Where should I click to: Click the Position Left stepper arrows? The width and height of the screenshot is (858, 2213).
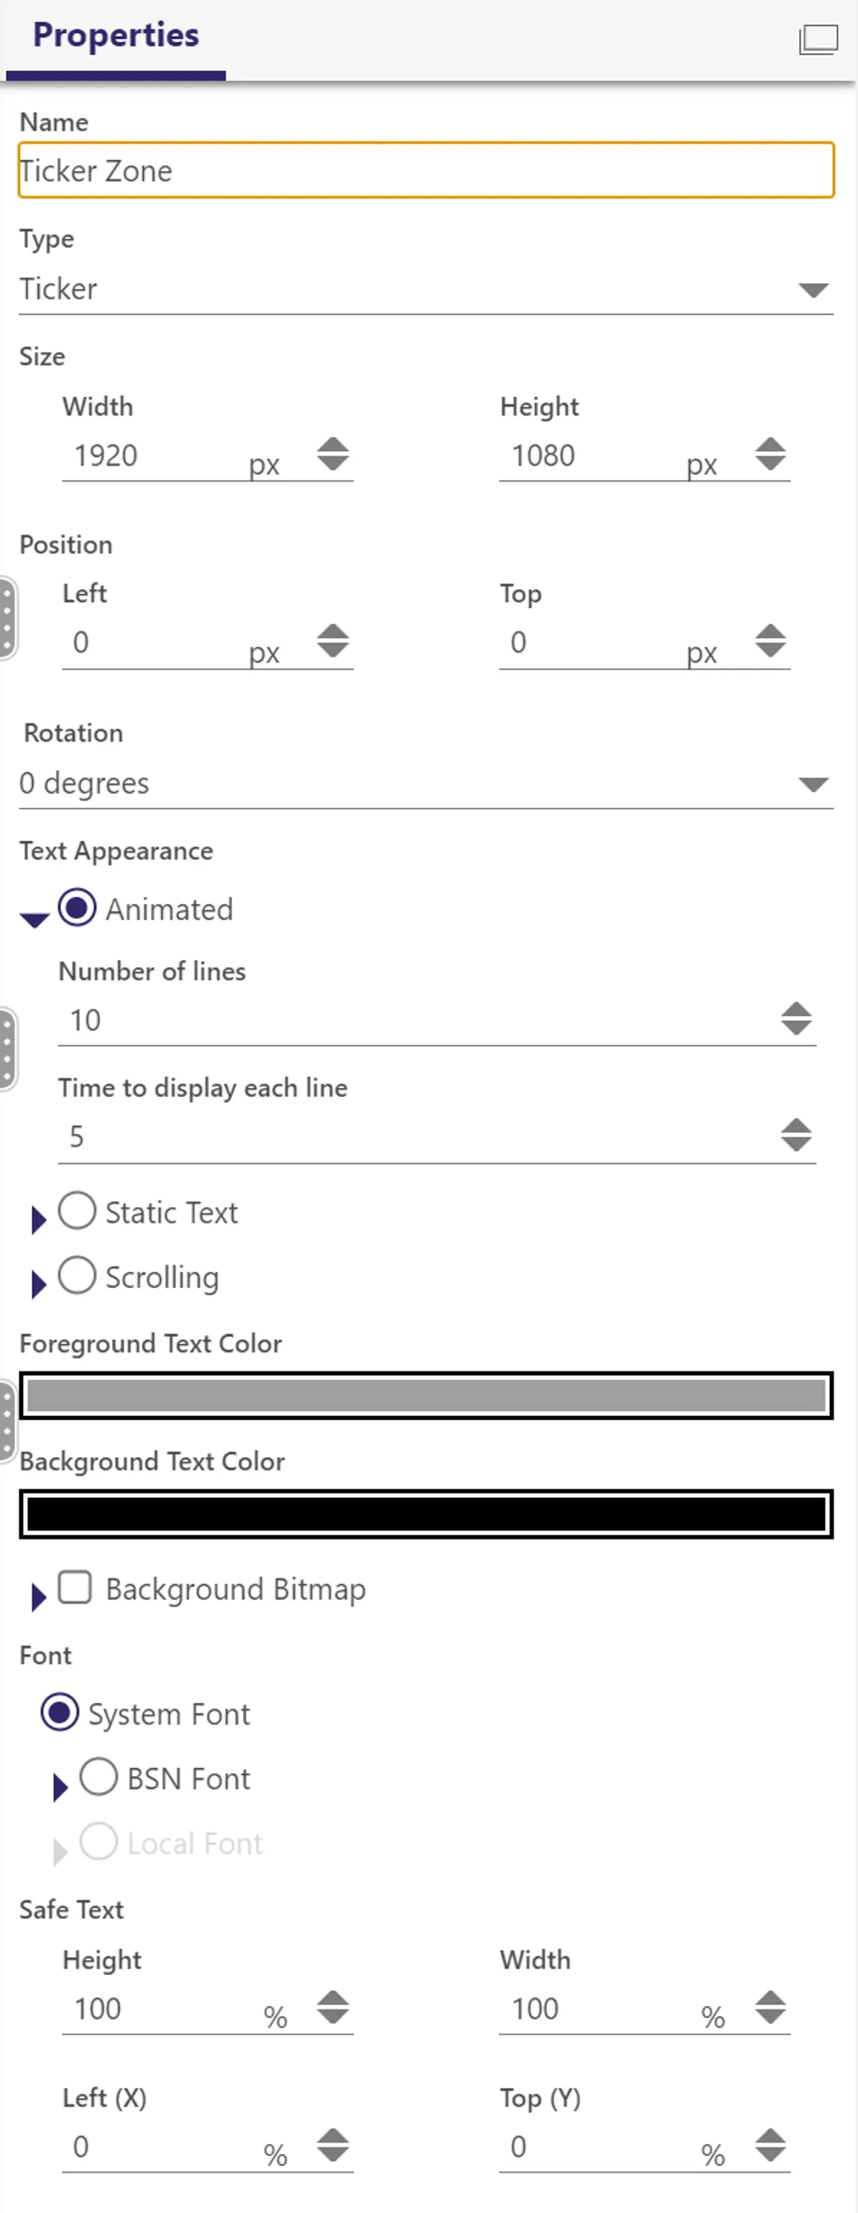coord(332,641)
